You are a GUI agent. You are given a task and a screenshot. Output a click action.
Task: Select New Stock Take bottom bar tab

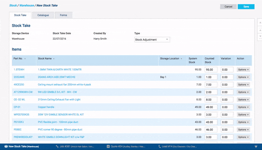click(x=22, y=146)
